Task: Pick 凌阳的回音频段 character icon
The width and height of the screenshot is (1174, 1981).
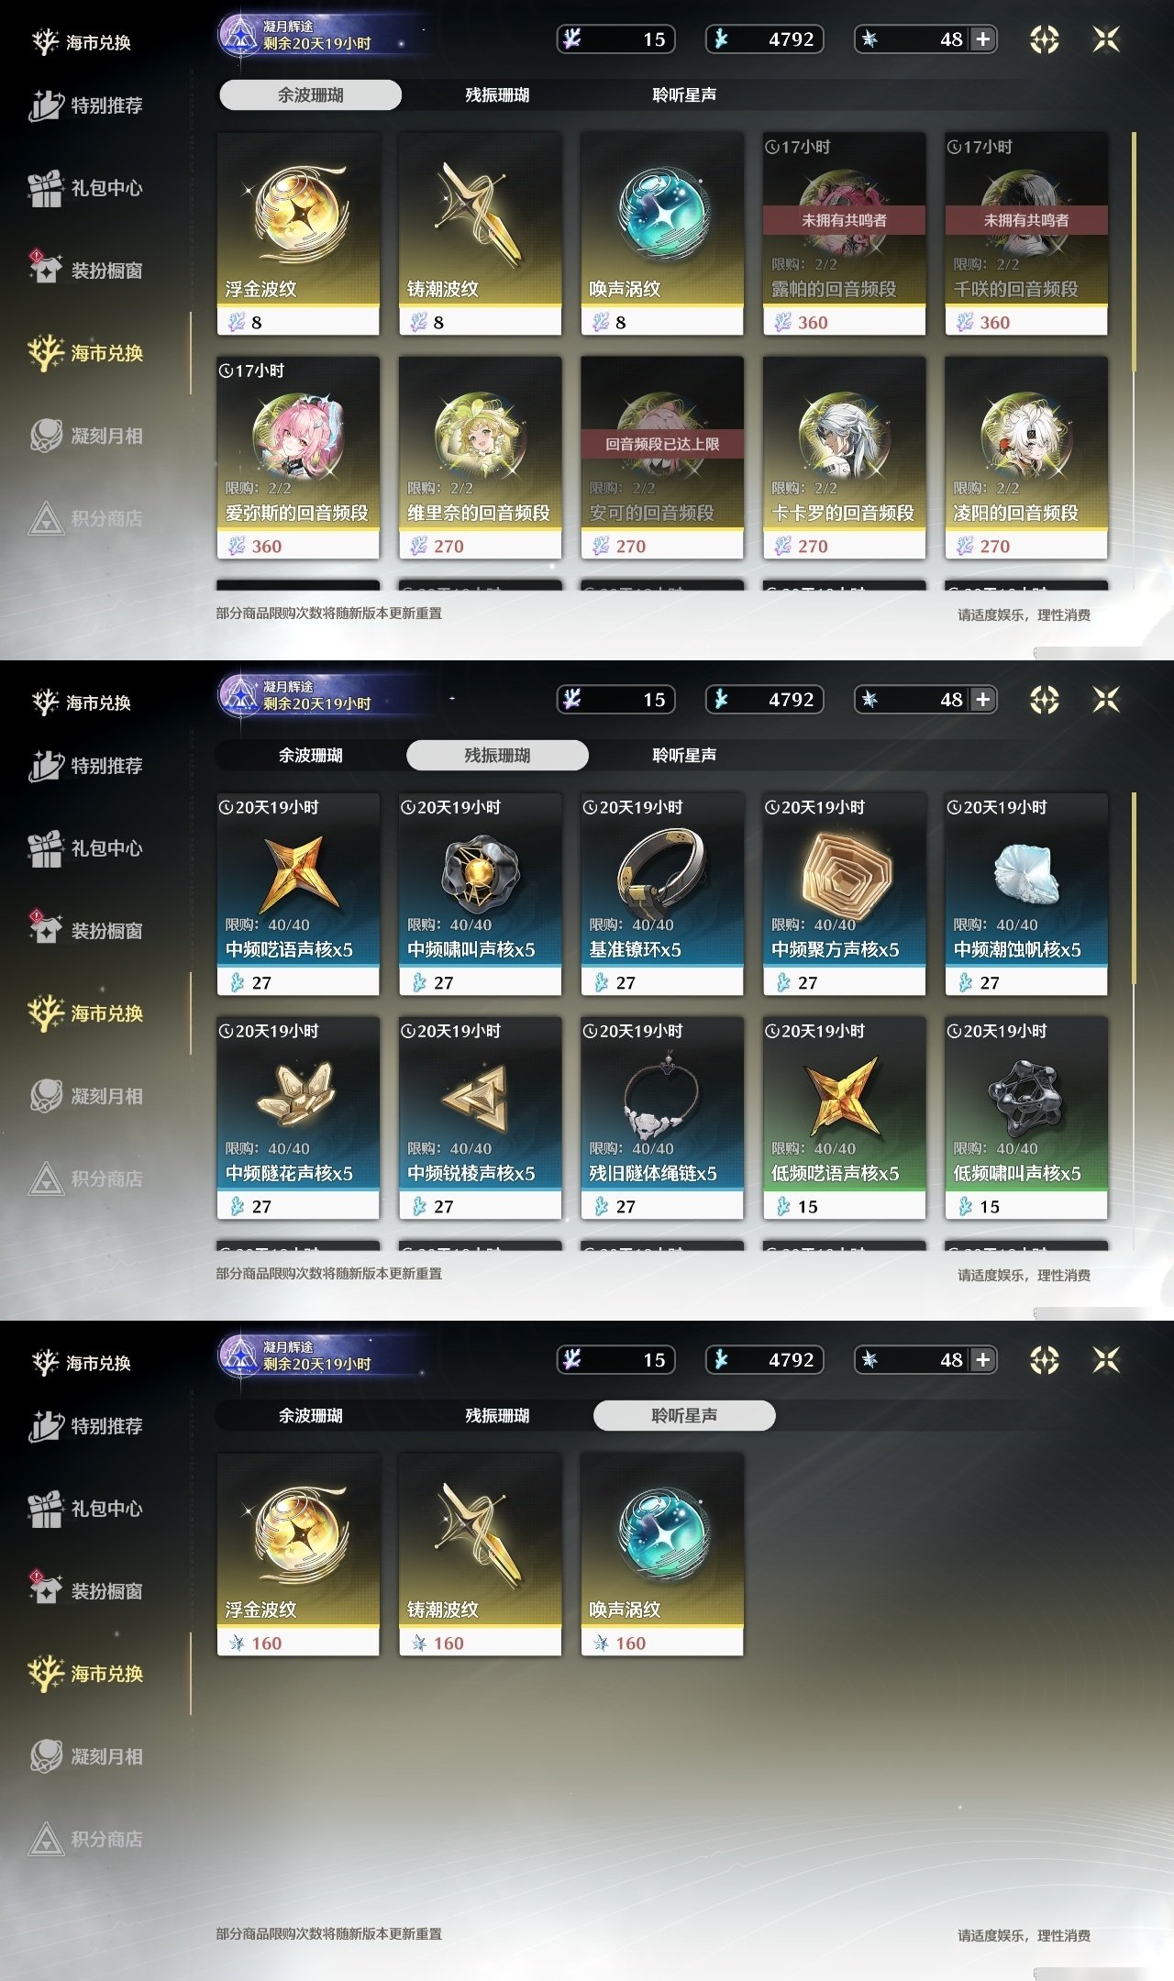Action: click(1026, 435)
